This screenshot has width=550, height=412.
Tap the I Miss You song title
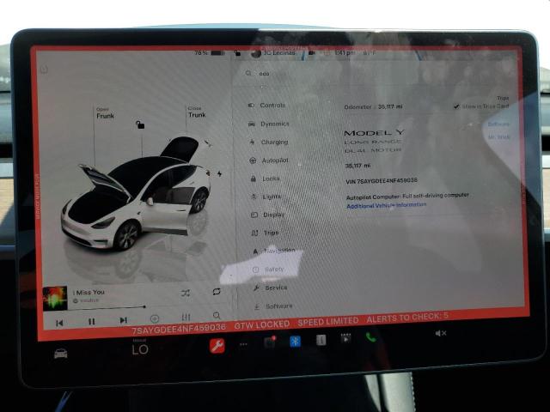tap(89, 293)
